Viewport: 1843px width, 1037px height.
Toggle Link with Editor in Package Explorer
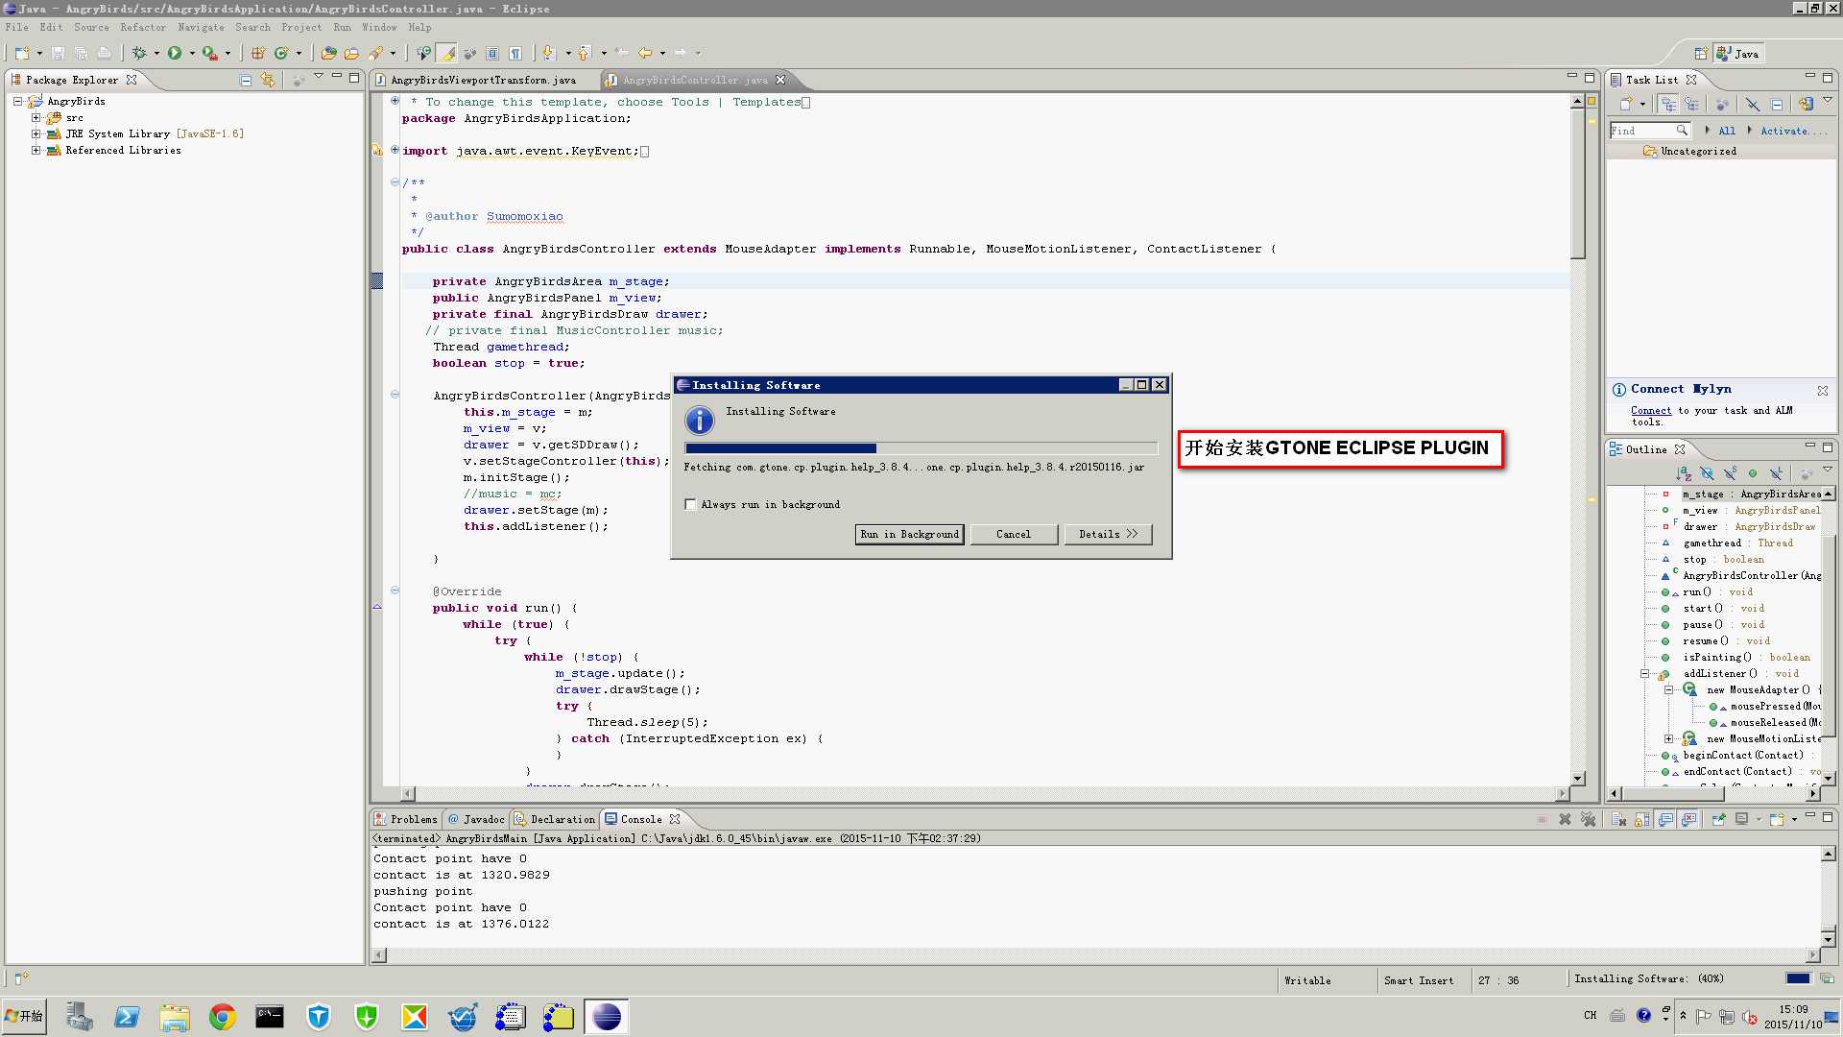click(268, 80)
